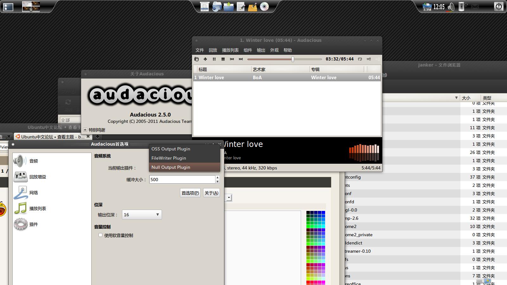Click the 首选项(P) button
507x285 pixels.
pyautogui.click(x=190, y=193)
